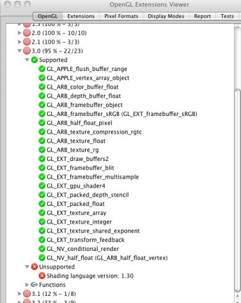Click check icon for GL_ARB_color_buffer_float
This screenshot has width=241, height=303.
[x=42, y=87]
